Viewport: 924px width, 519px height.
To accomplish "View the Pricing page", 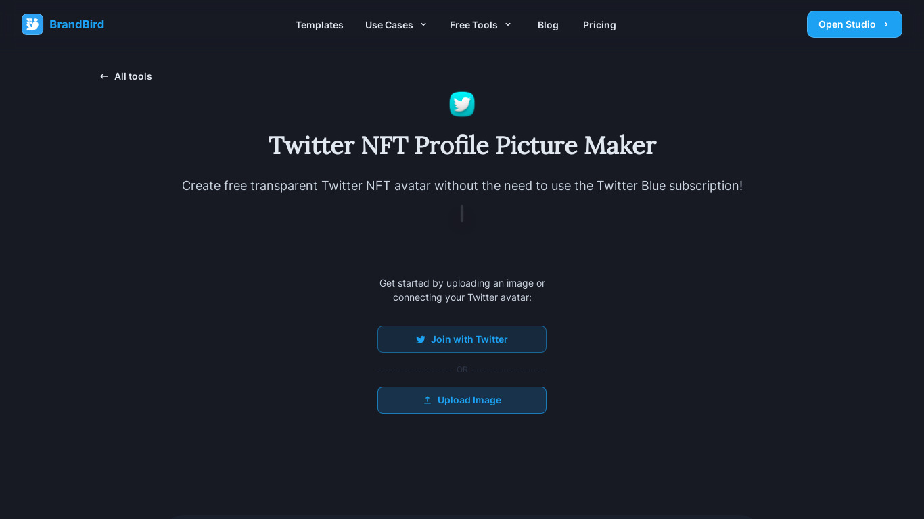I will coord(599,25).
